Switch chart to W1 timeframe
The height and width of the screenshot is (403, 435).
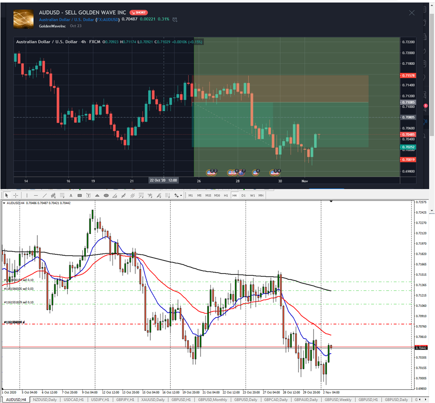[x=252, y=195]
